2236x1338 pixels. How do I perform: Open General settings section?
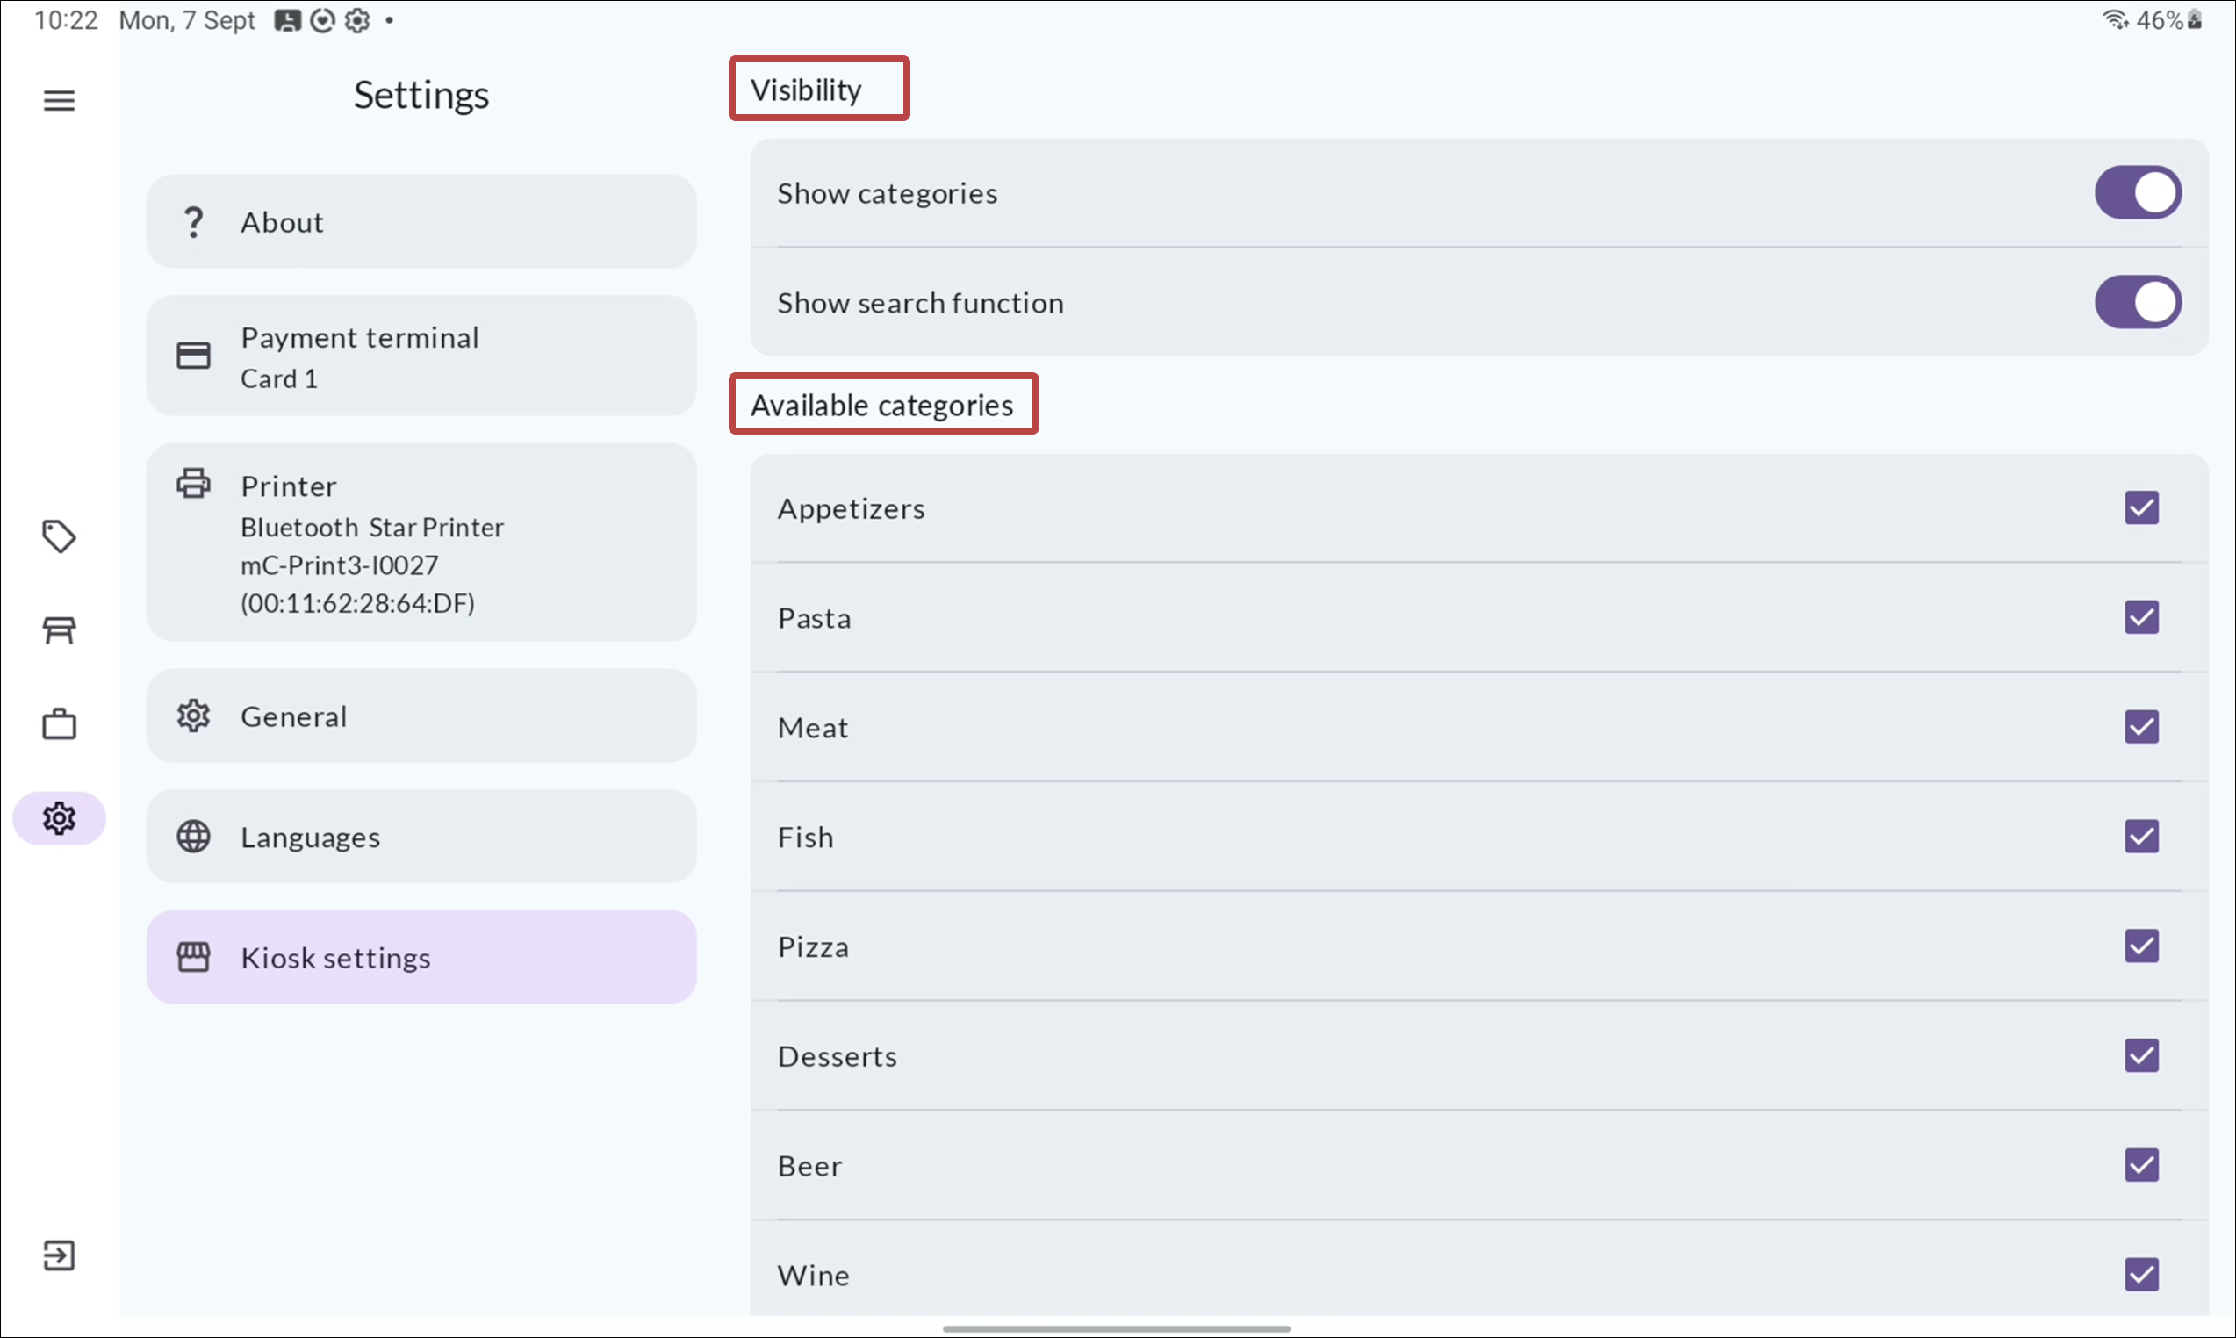pyautogui.click(x=421, y=716)
